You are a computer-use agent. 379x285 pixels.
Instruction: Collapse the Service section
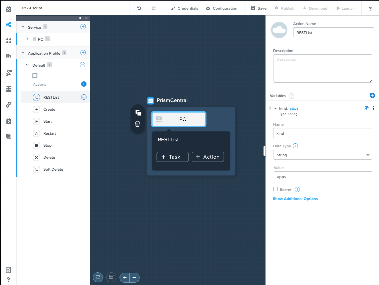pos(23,27)
